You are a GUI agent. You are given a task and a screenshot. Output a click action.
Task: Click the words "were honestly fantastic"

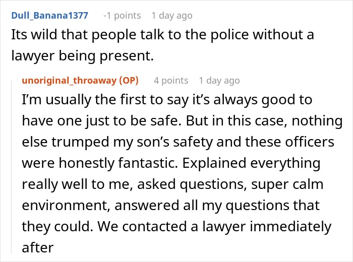pos(100,163)
